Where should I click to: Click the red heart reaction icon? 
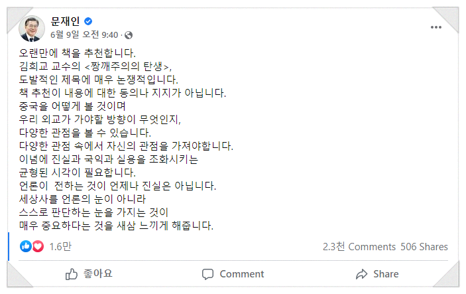(x=38, y=246)
